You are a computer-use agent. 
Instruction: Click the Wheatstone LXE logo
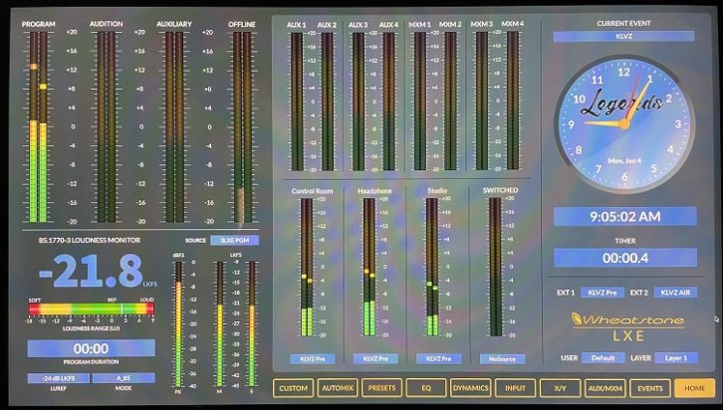point(627,326)
